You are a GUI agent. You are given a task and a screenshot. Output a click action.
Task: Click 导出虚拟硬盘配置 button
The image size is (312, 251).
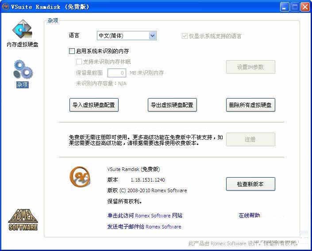[172, 105]
